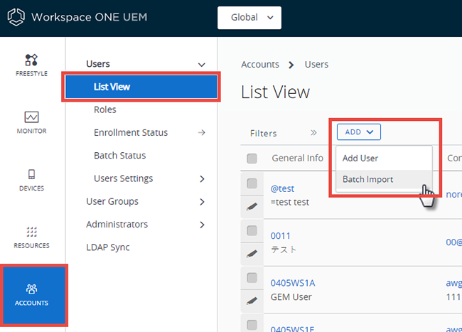
Task: Open Users Settings menu item
Action: (123, 178)
